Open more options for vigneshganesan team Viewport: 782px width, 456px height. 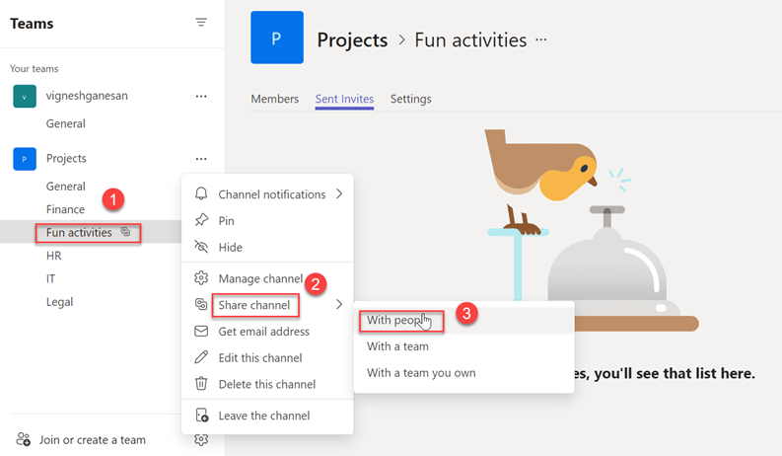pyautogui.click(x=201, y=97)
